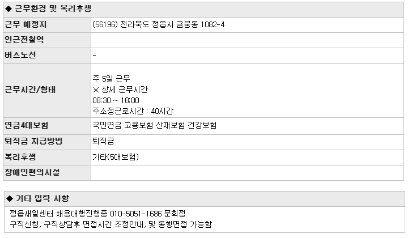Click the 기타 입력 사항 section header
Image resolution: width=408 pixels, height=238 pixels.
[x=205, y=199]
